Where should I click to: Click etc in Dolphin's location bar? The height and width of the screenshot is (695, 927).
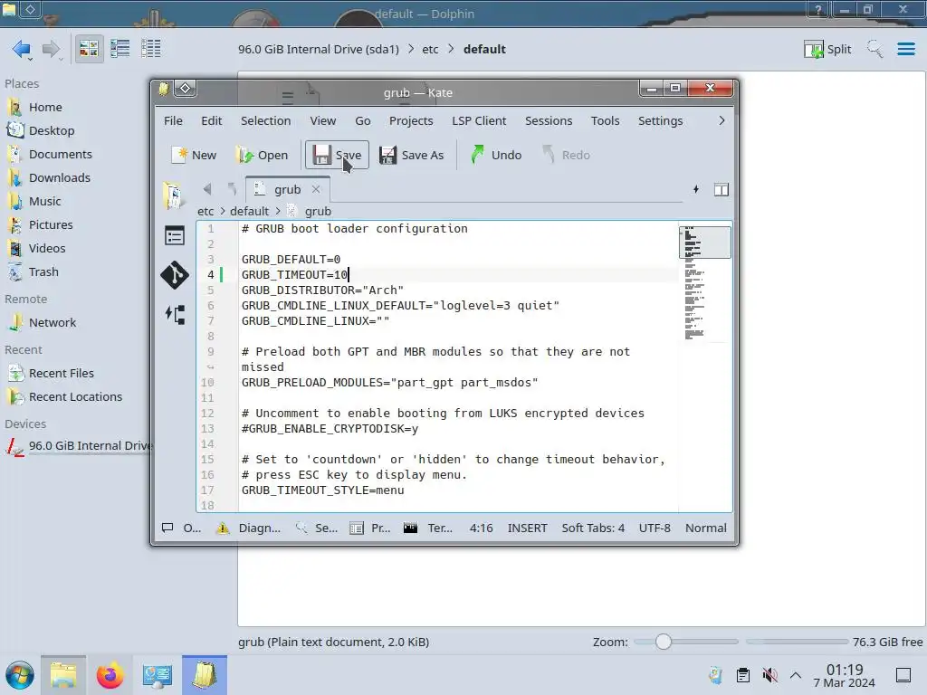tap(430, 49)
